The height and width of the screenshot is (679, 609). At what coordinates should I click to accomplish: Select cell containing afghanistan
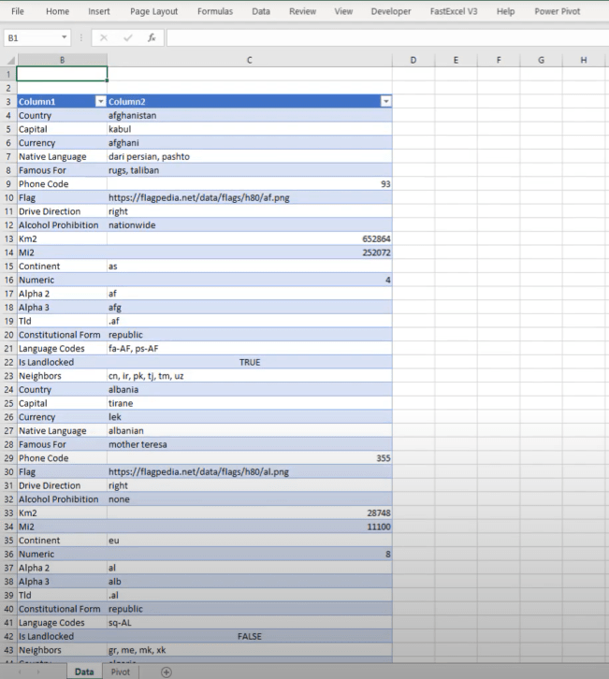click(250, 115)
